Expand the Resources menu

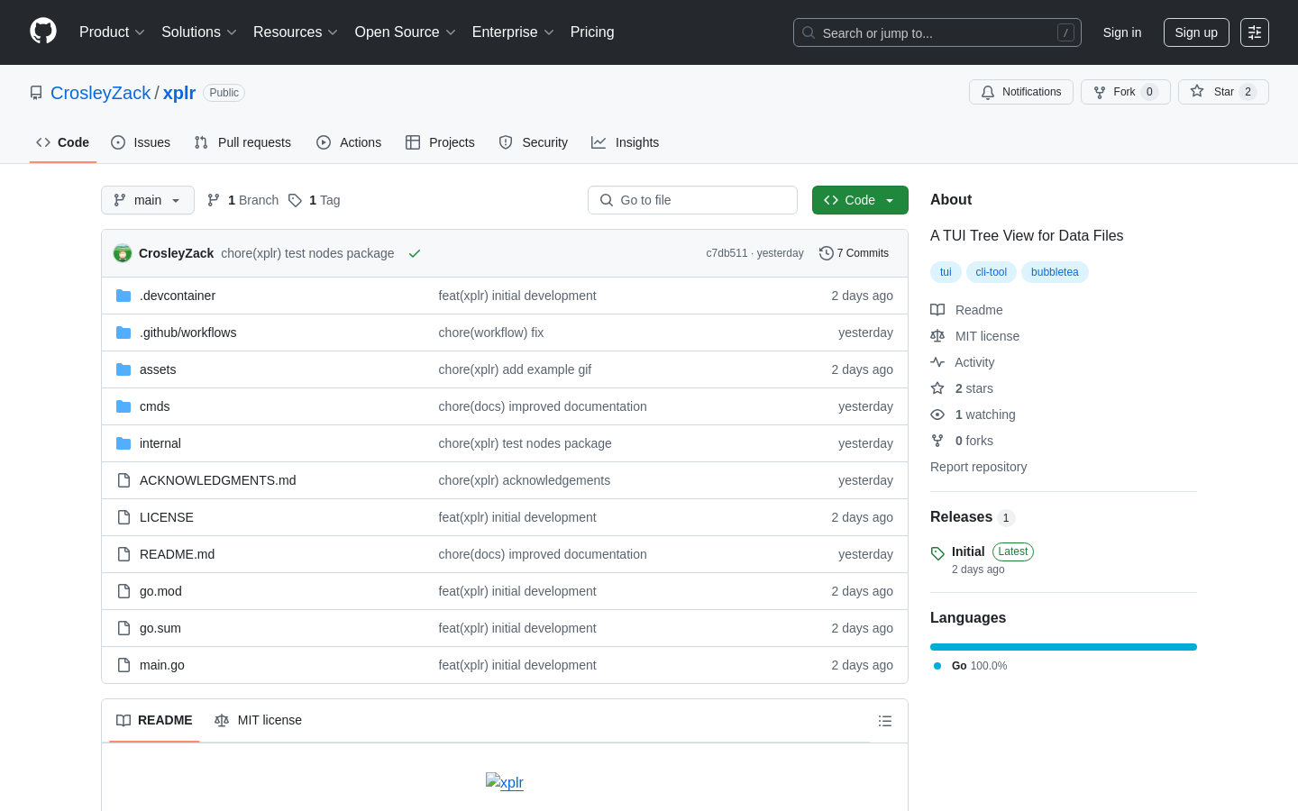296,32
